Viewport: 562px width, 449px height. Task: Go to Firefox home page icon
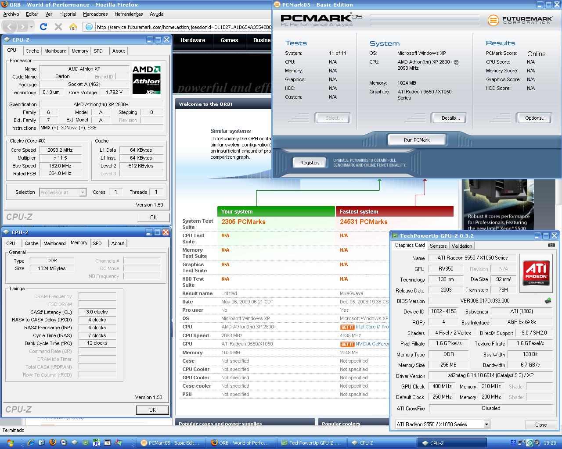click(x=73, y=27)
